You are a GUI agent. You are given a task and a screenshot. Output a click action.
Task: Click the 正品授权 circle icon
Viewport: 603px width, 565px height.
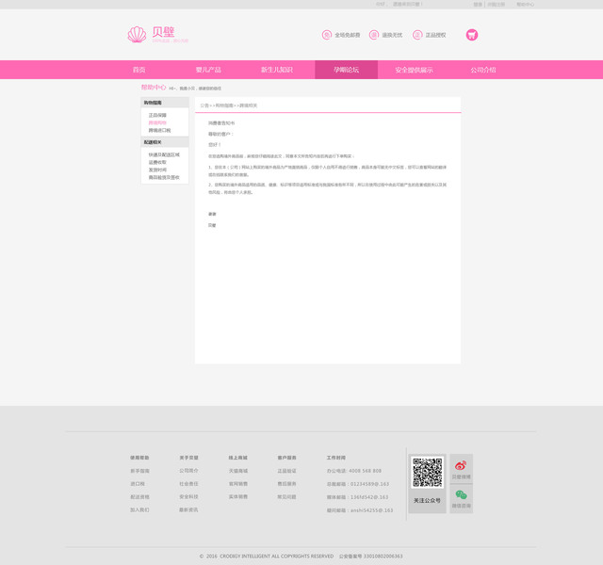pos(417,35)
